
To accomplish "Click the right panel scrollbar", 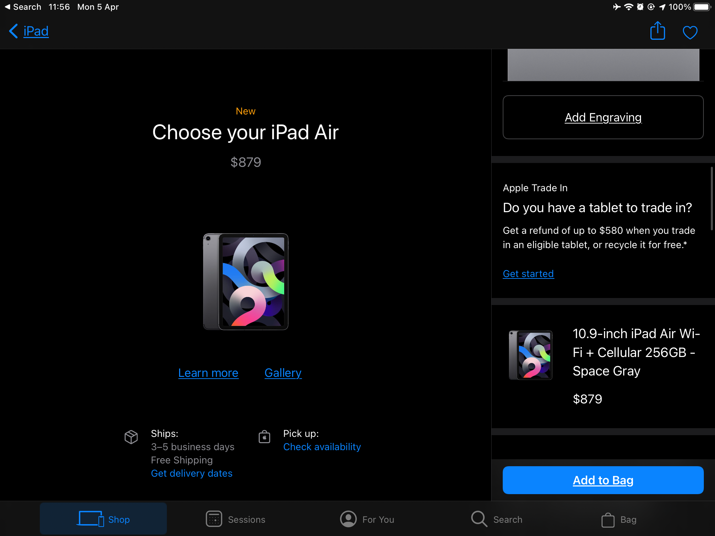I will pyautogui.click(x=711, y=199).
